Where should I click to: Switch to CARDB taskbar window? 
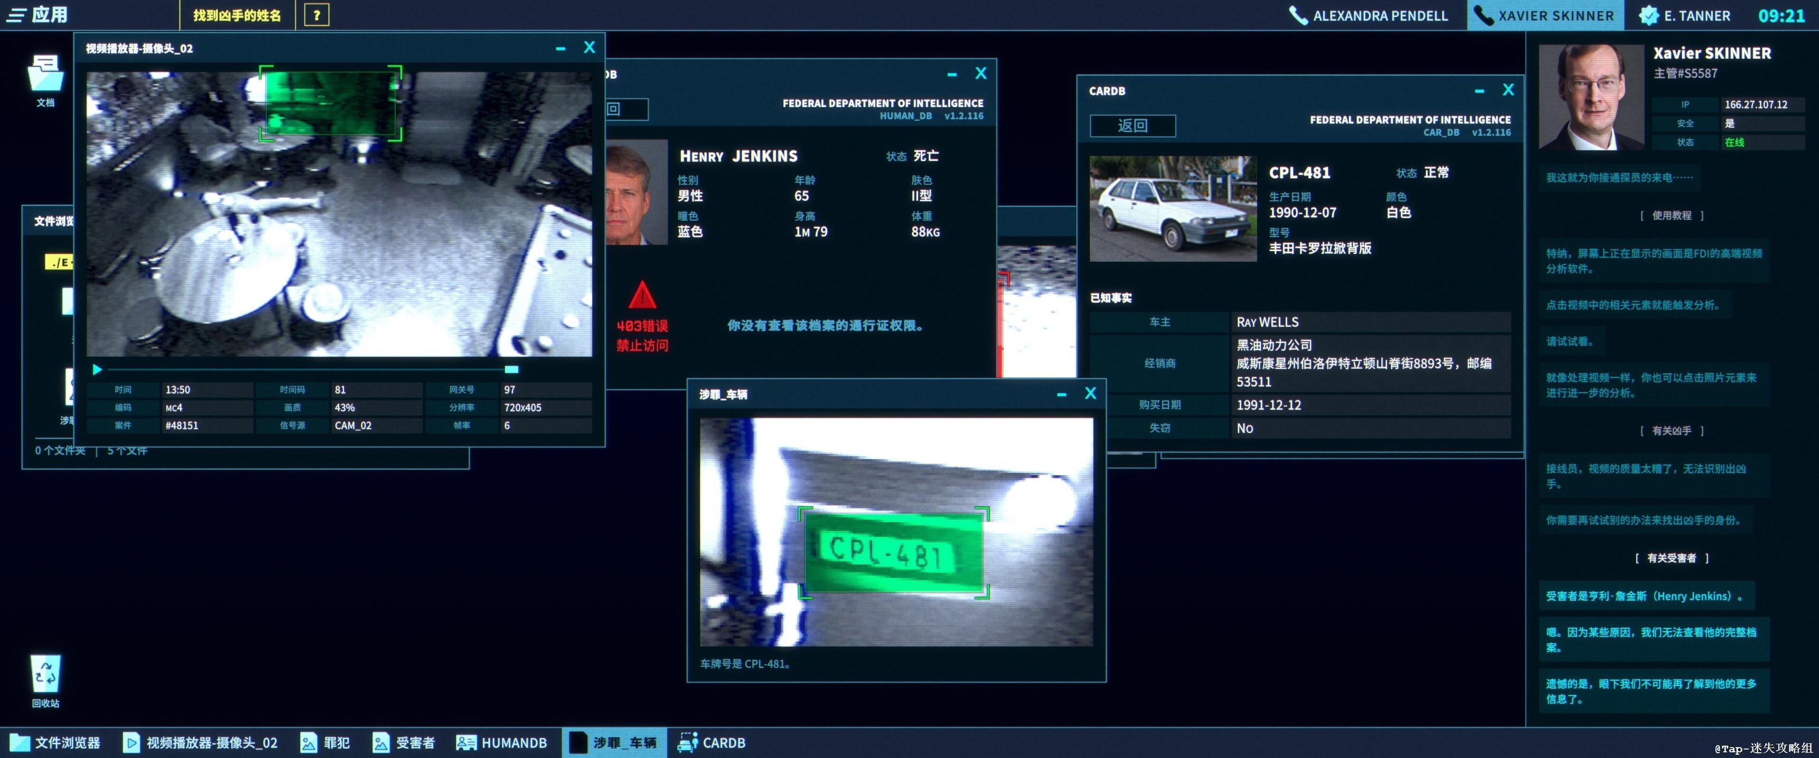pyautogui.click(x=711, y=742)
